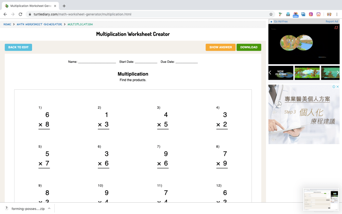Viewport: 342px width, 214px height.
Task: Open the Chrome three-dot menu
Action: [337, 14]
